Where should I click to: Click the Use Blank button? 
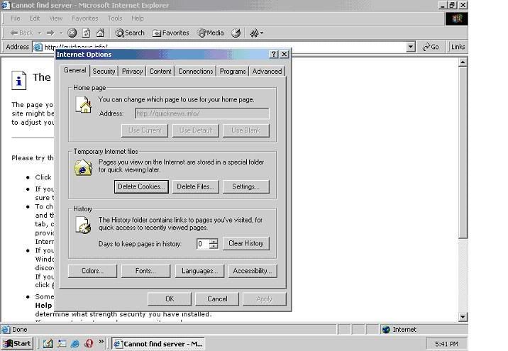246,130
